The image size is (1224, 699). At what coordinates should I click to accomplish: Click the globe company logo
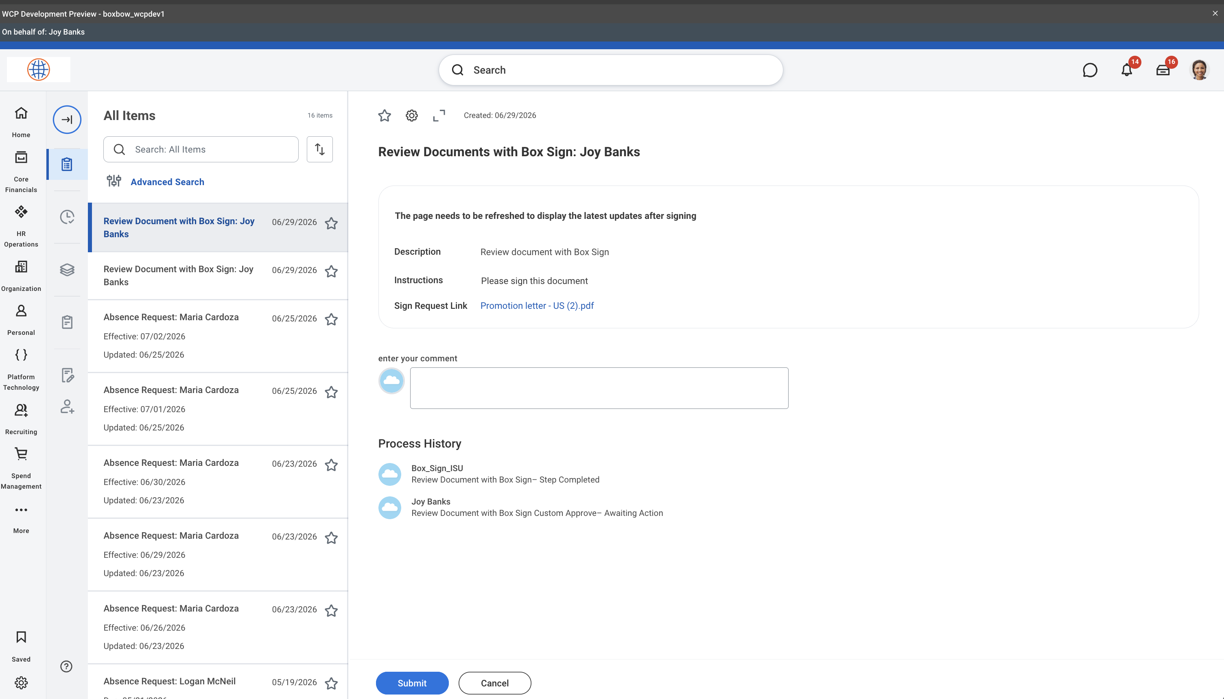38,70
